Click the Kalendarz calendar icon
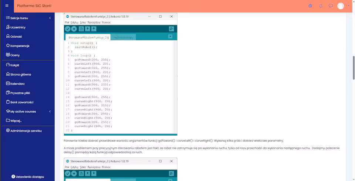Viewport: 355px width, 181px height. coord(8,84)
